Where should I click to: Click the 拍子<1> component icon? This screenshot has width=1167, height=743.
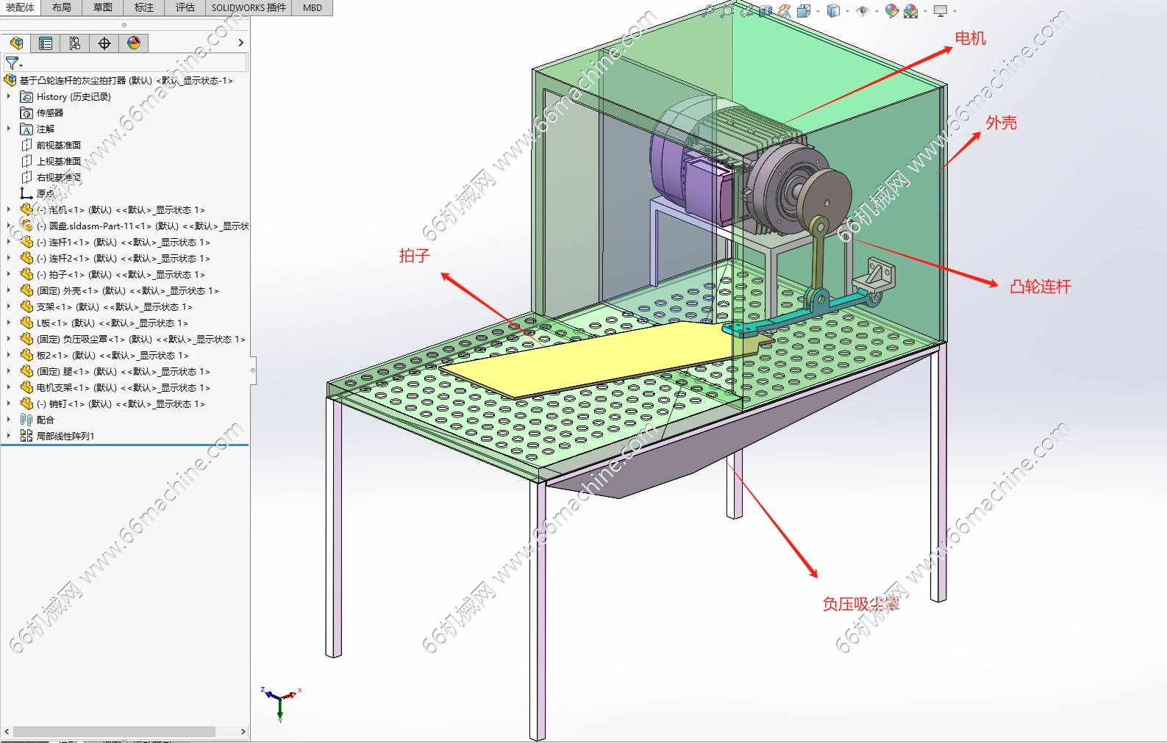coord(26,274)
